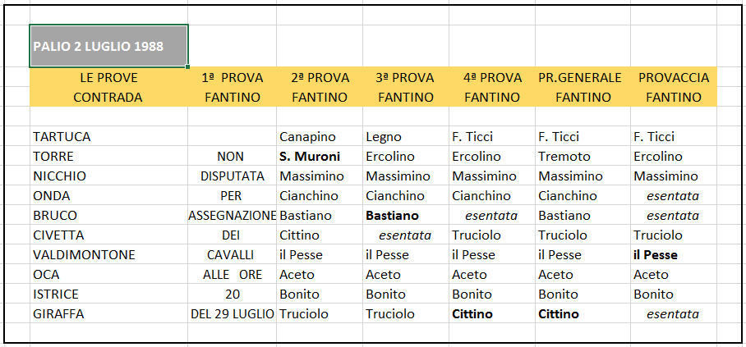Select the 4ª PROVA header cell
The image size is (746, 347).
(492, 77)
